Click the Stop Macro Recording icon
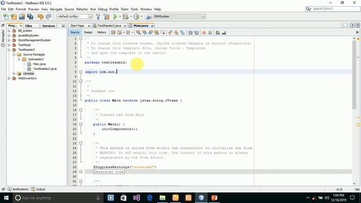Screen dimensions: 361x203 [x=210, y=33]
